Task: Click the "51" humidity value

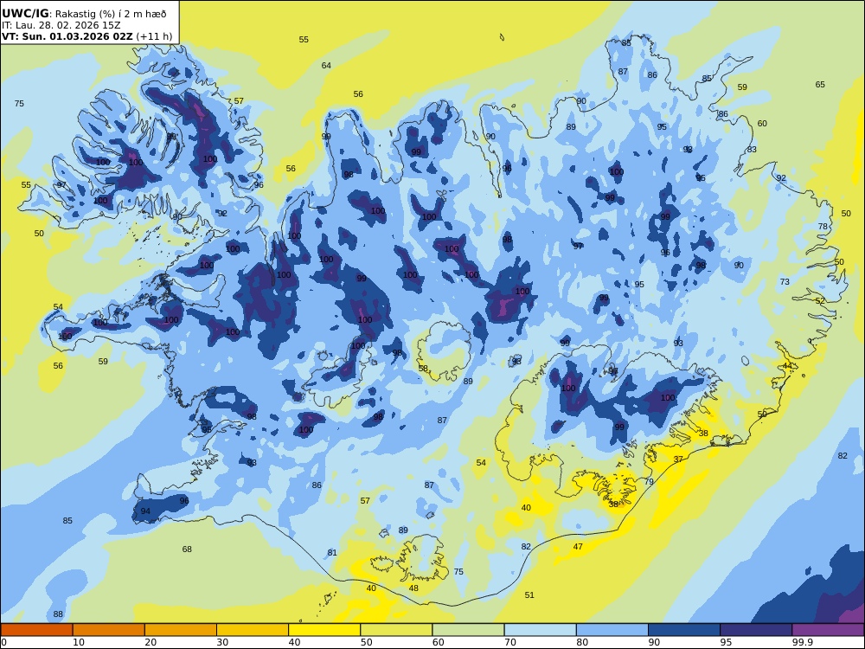Action: coord(529,595)
